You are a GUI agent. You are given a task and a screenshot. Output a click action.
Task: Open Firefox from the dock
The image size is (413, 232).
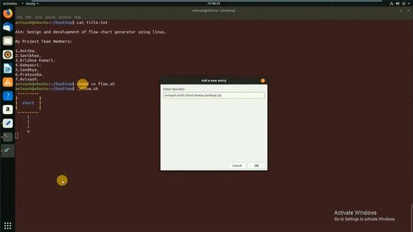pos(8,13)
